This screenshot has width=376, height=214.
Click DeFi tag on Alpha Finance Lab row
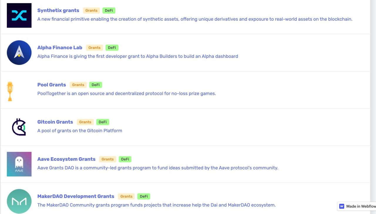(x=112, y=48)
